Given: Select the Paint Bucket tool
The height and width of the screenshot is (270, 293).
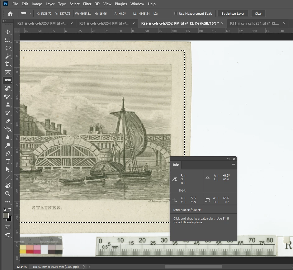Looking at the screenshot, I should click(x=8, y=129).
